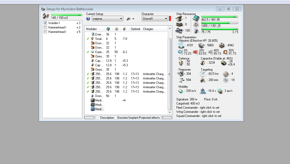Click the structure hitpoints icon showing 4942

click(222, 45)
